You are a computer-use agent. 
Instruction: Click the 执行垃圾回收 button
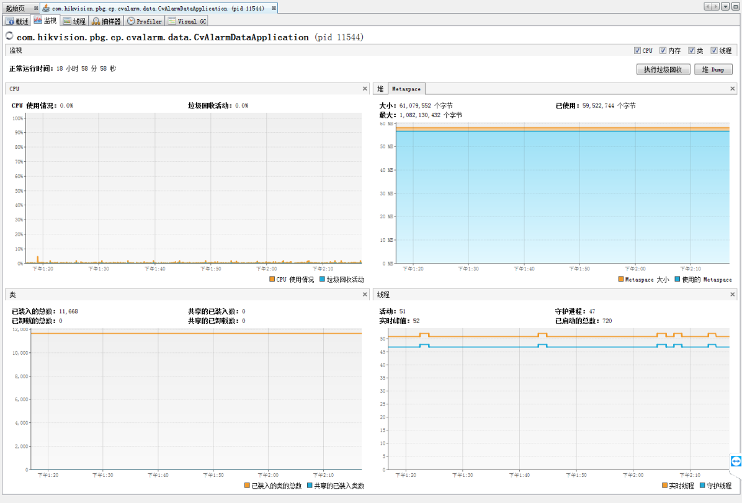point(663,69)
